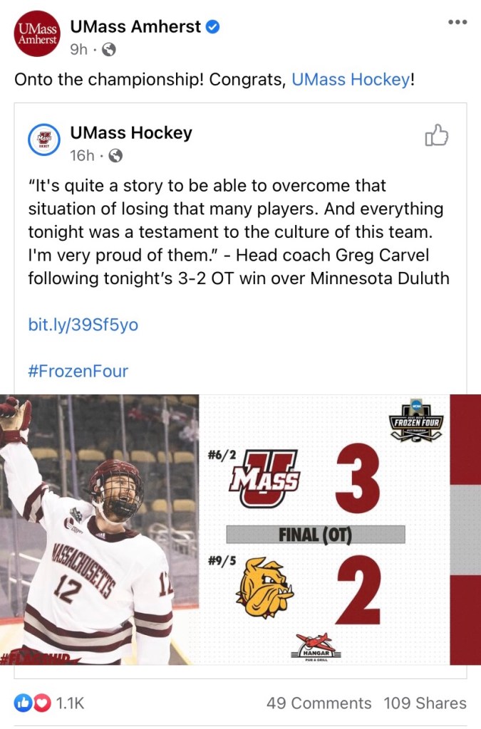Show the 1.1K reactions list
This screenshot has height=729, width=481.
70,703
